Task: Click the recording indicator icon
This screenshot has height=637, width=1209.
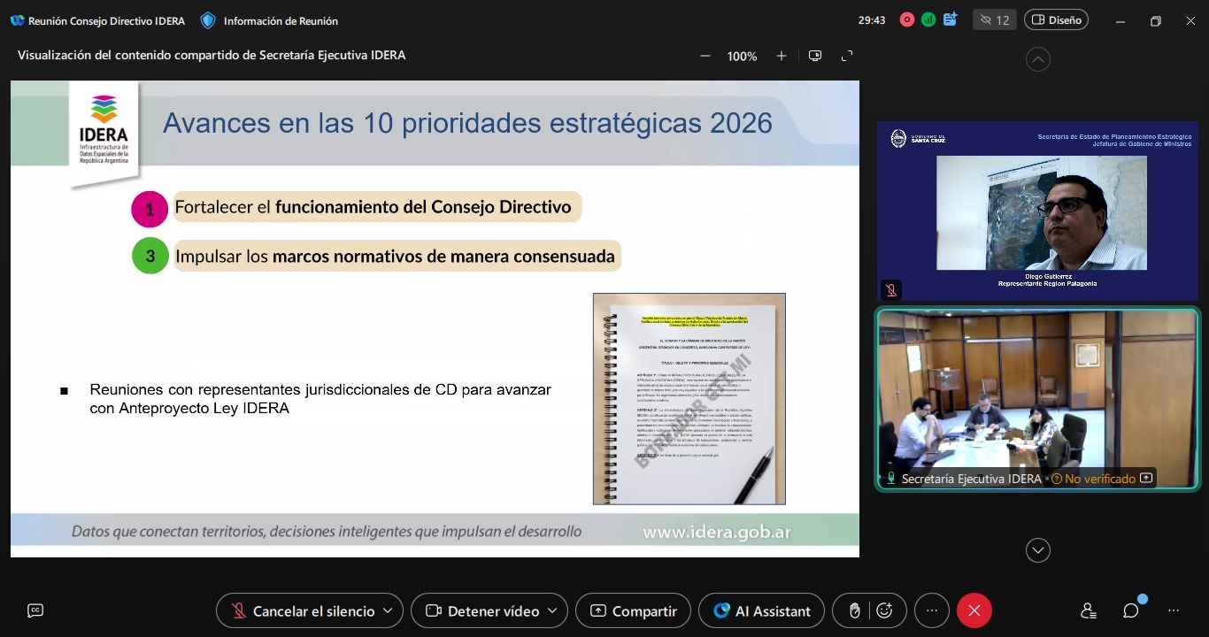Action: click(906, 19)
